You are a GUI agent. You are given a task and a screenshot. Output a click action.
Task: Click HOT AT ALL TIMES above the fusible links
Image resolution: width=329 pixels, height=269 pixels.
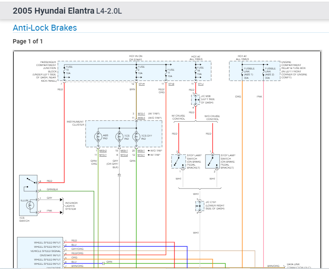tap(242, 57)
